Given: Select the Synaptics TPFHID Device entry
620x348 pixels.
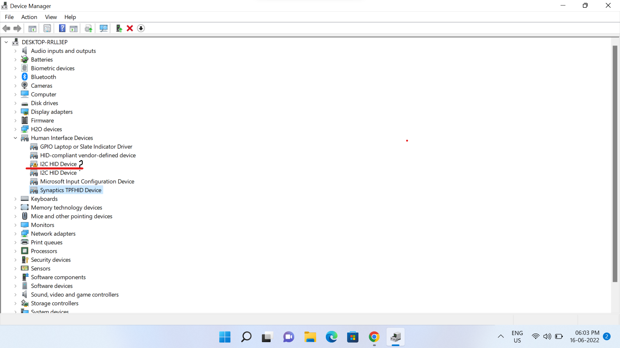Looking at the screenshot, I should click(70, 190).
